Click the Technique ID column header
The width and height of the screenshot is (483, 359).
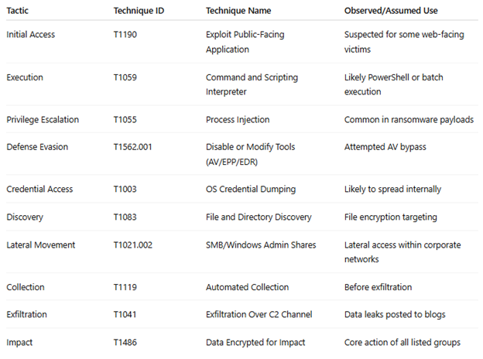click(139, 11)
